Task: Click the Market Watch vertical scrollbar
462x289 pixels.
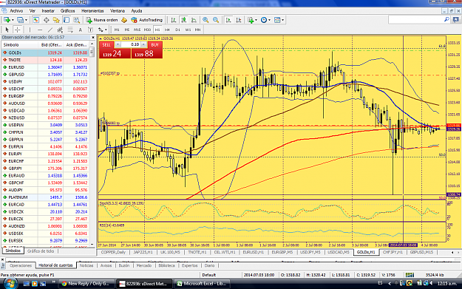Action: point(92,144)
